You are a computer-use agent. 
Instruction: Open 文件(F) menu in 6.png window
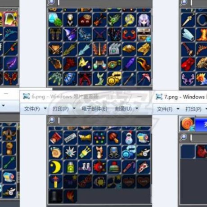point(32,108)
